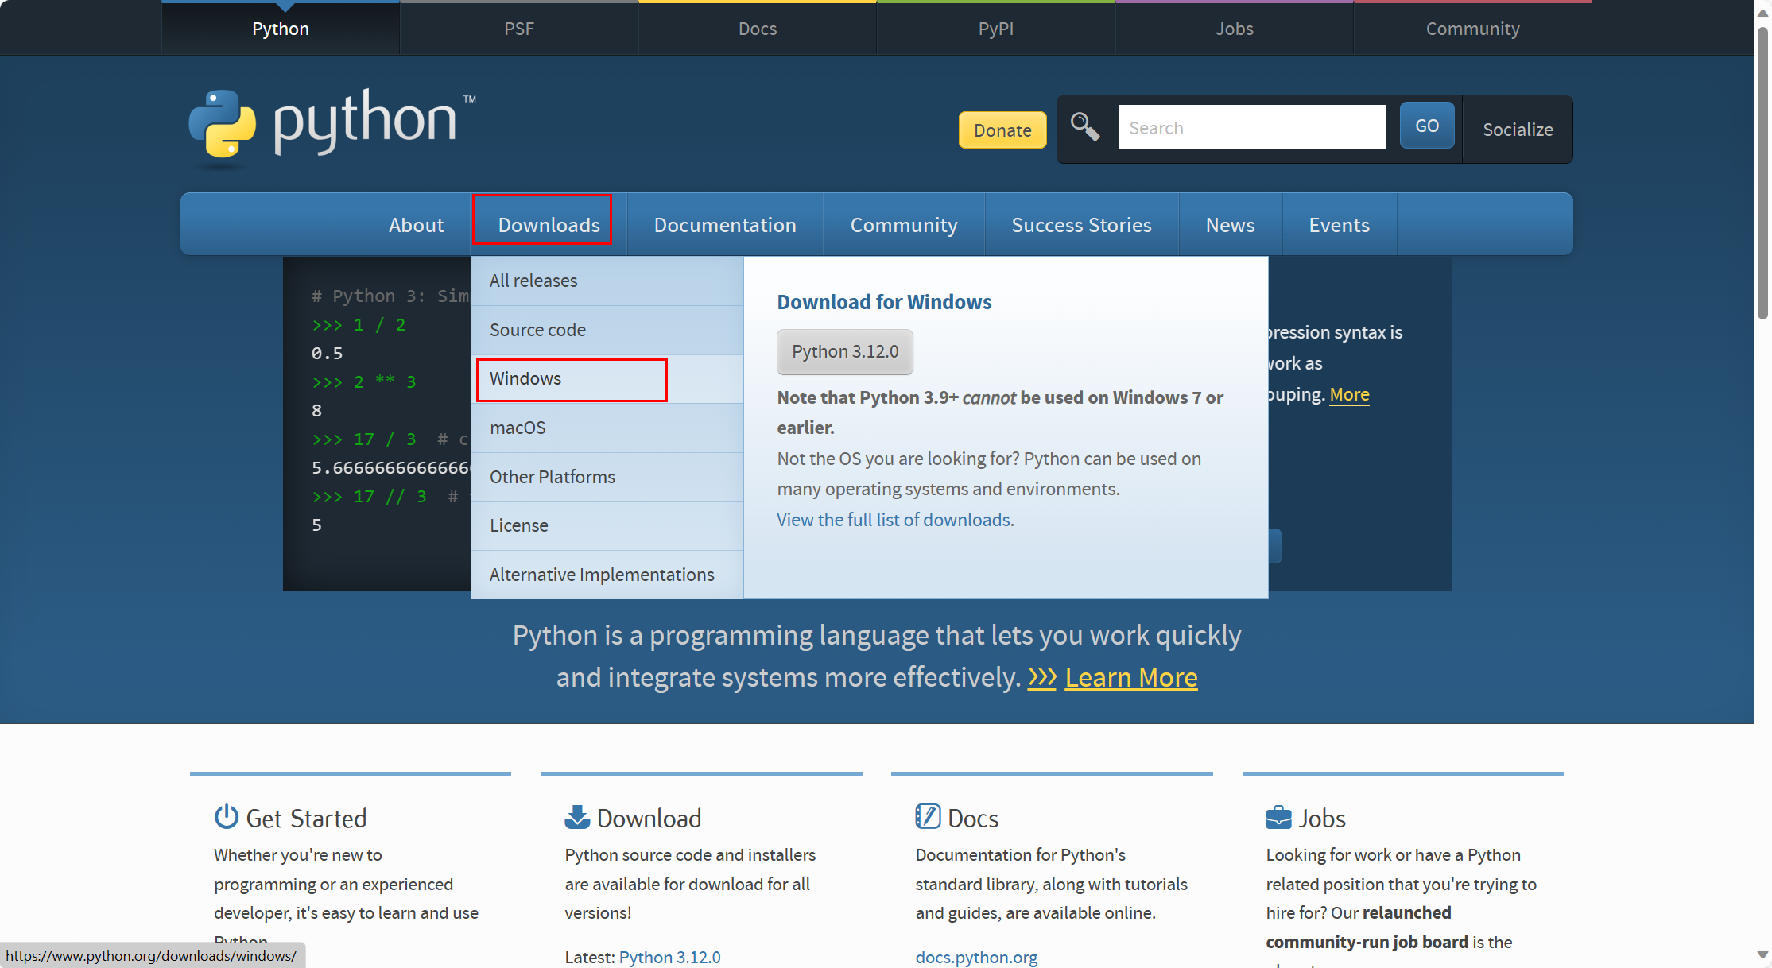This screenshot has height=968, width=1772.
Task: Click into the Search text field
Action: point(1252,128)
